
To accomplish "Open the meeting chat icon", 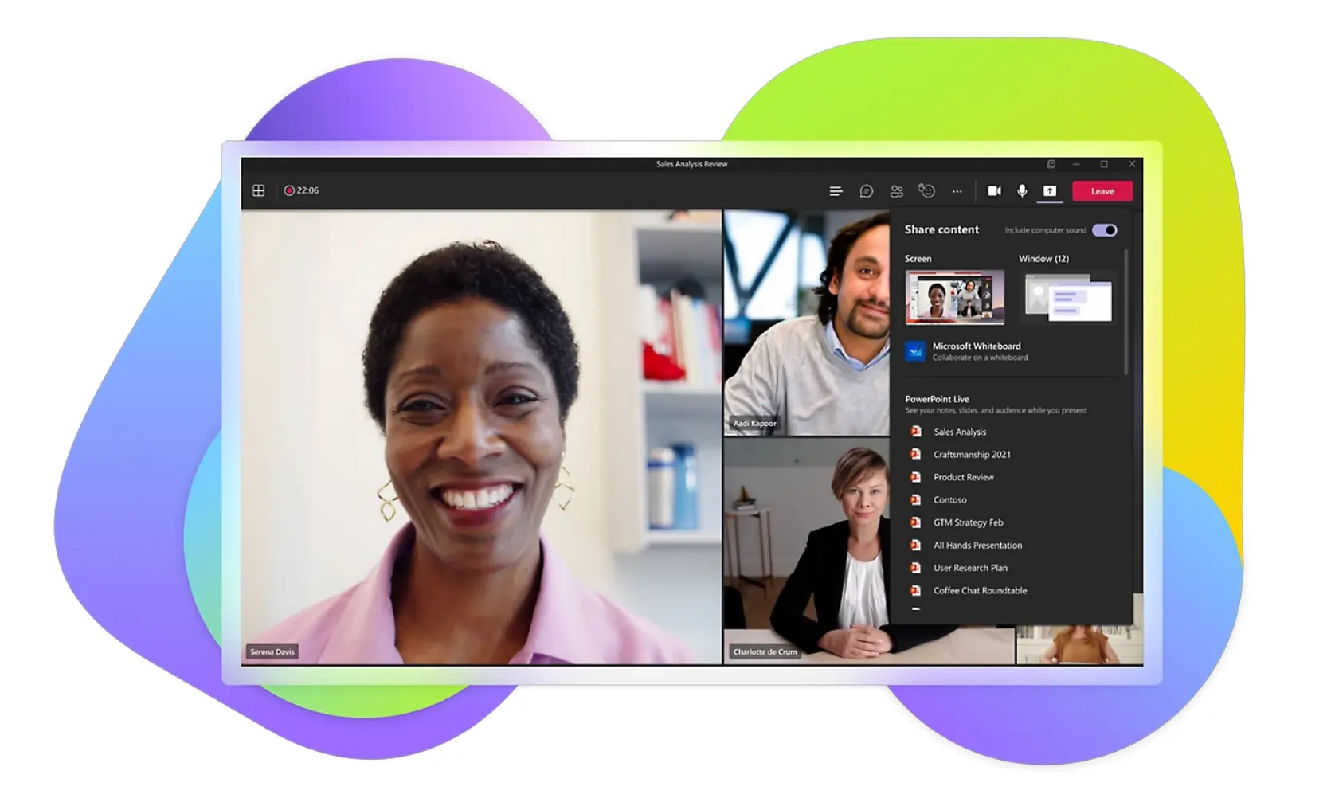I will point(867,191).
